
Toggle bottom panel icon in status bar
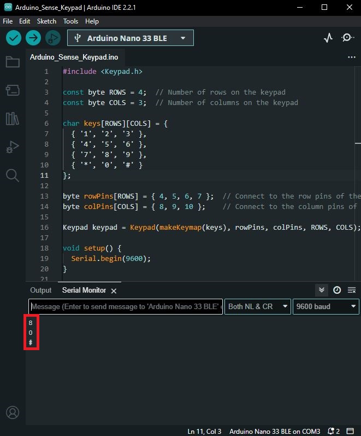(x=350, y=431)
